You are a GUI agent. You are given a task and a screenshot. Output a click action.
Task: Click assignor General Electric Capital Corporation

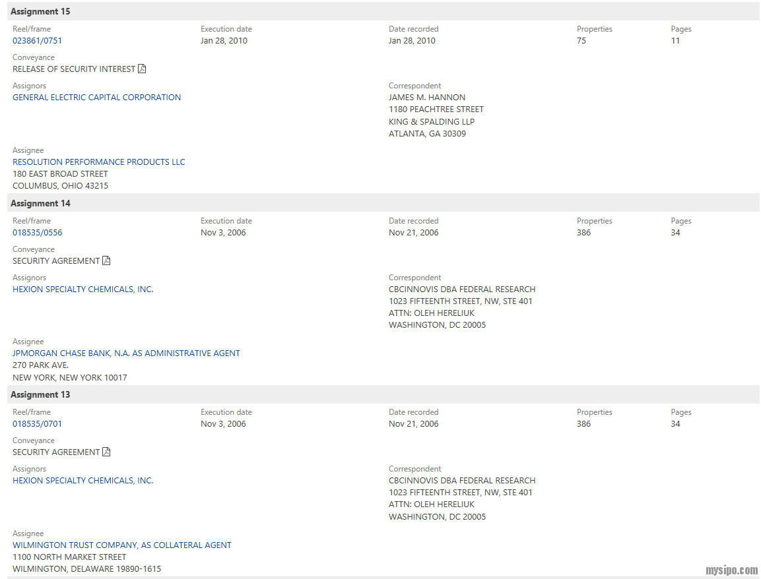pos(96,98)
